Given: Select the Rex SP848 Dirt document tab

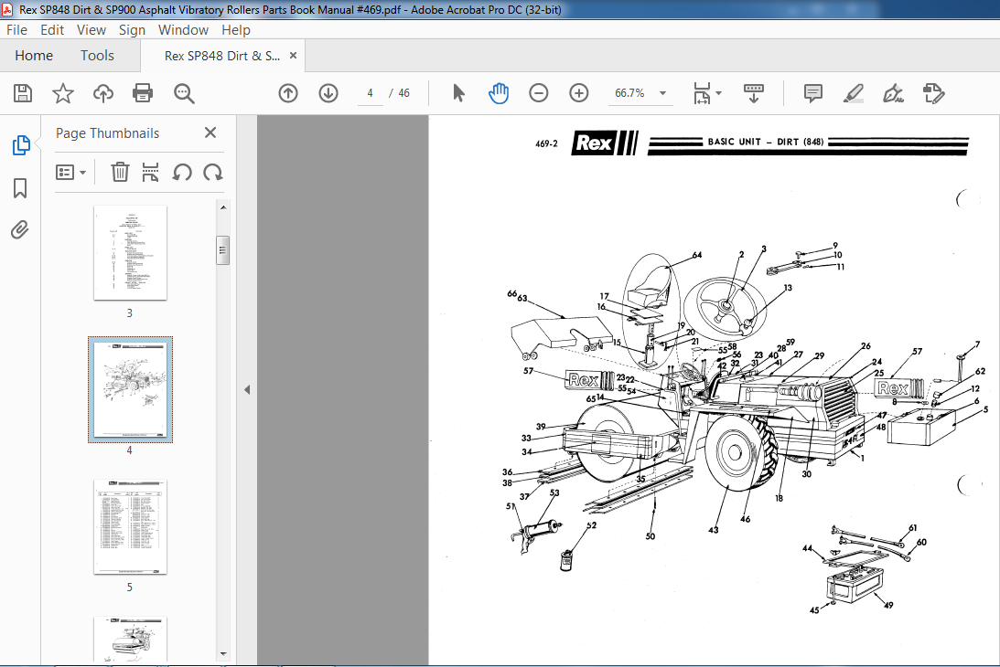Looking at the screenshot, I should pos(222,56).
